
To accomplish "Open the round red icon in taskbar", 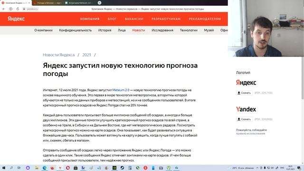I will (x=145, y=168).
